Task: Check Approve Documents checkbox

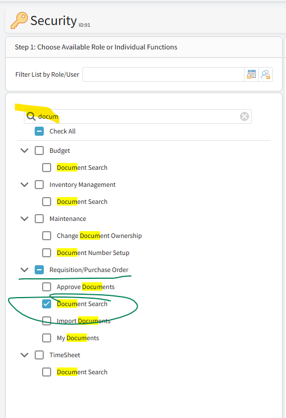Action: coord(47,287)
